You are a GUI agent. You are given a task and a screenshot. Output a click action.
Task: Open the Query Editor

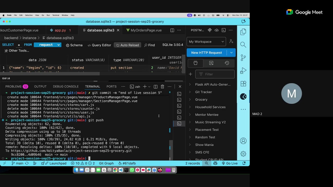(99, 45)
